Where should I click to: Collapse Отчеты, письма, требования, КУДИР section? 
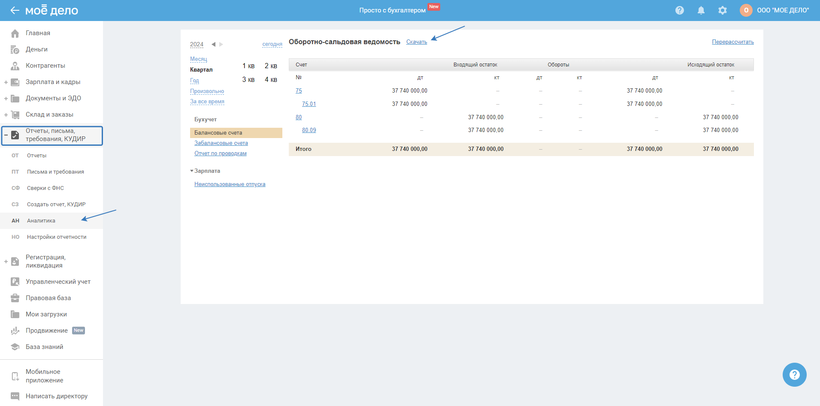[6, 135]
